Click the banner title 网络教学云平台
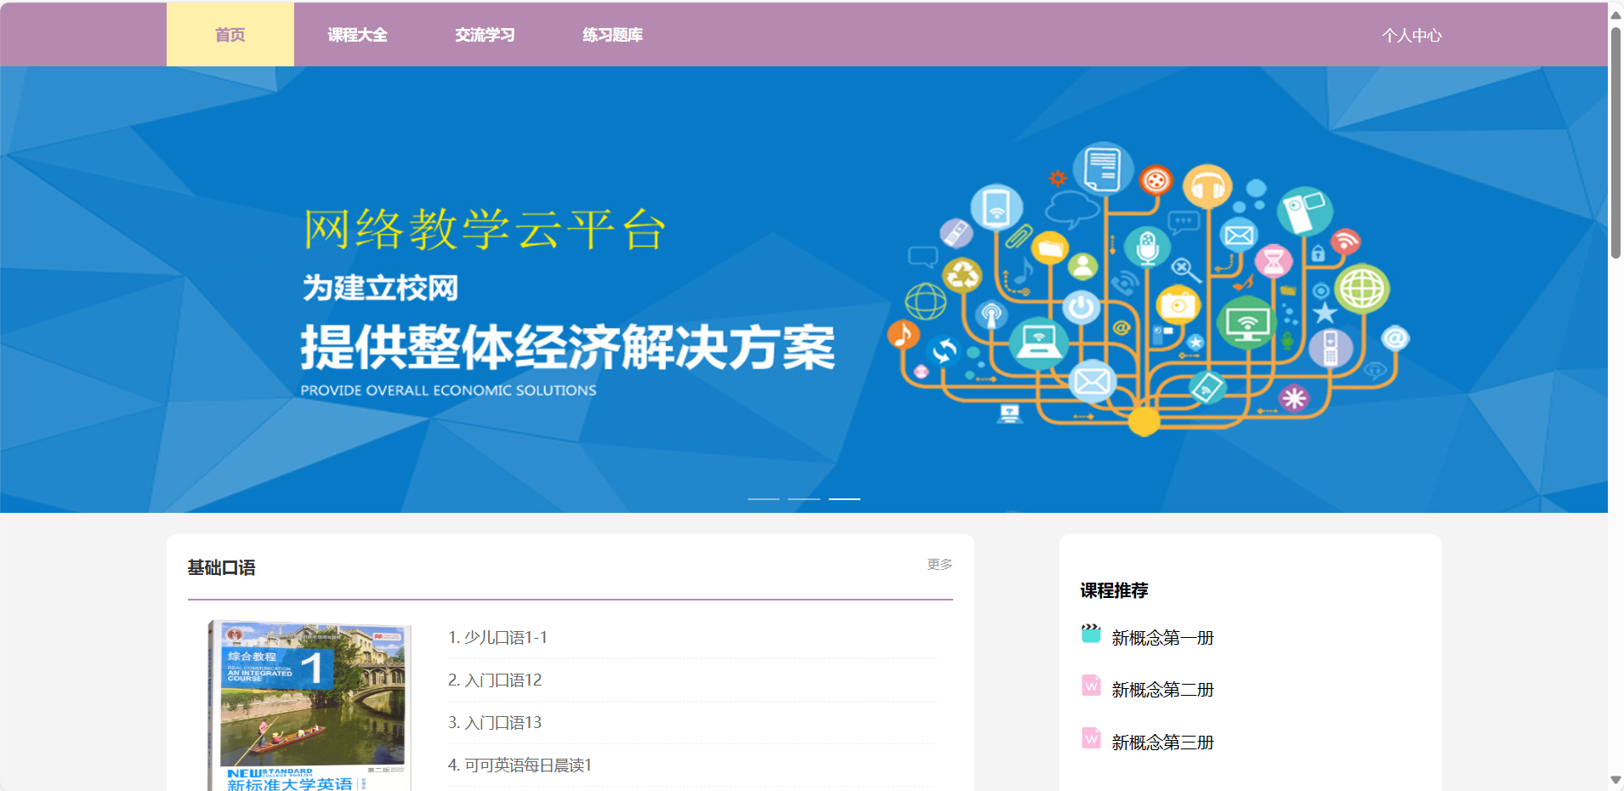The height and width of the screenshot is (791, 1624). pyautogui.click(x=485, y=230)
